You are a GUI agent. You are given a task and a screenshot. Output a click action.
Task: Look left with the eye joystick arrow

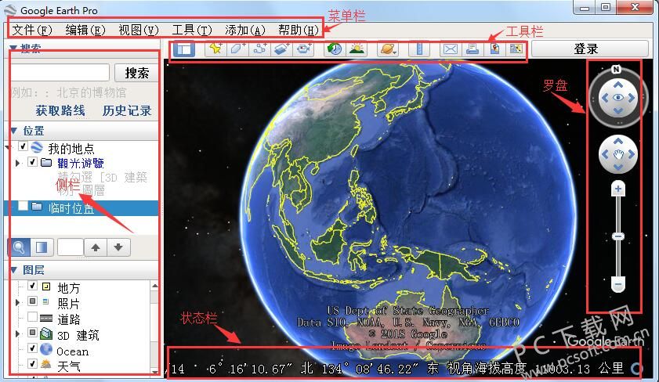tap(605, 98)
